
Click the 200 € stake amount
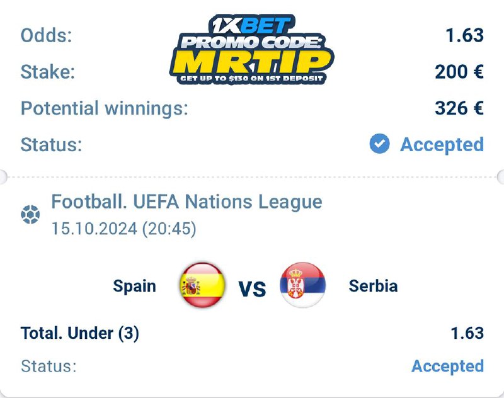[x=459, y=72]
